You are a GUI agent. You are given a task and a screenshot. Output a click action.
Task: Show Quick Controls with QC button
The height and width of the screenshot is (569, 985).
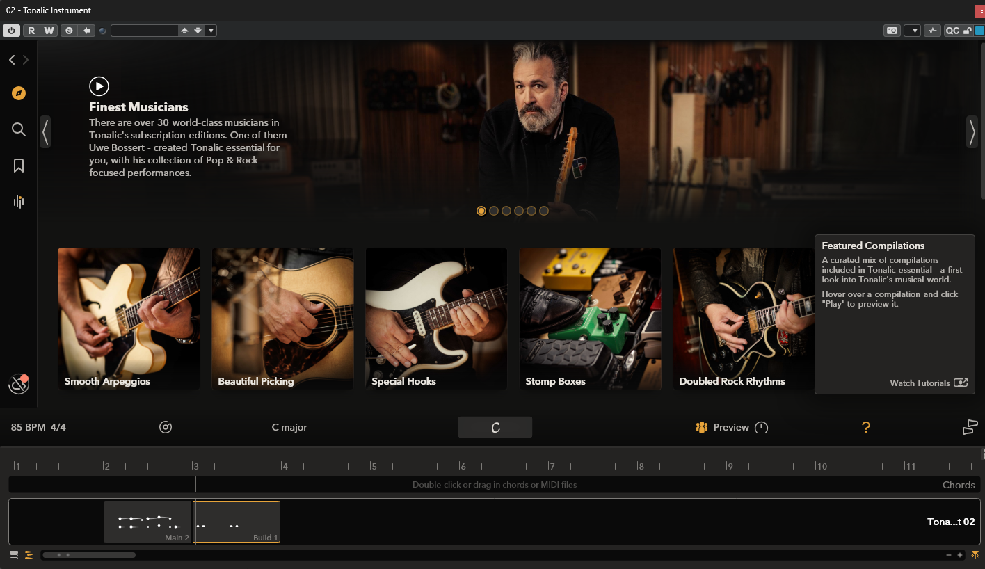point(952,31)
